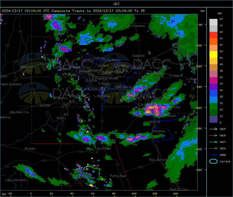Image resolution: width=233 pixels, height=197 pixels.
Task: Click the Morados place label
Action: click(x=30, y=149)
